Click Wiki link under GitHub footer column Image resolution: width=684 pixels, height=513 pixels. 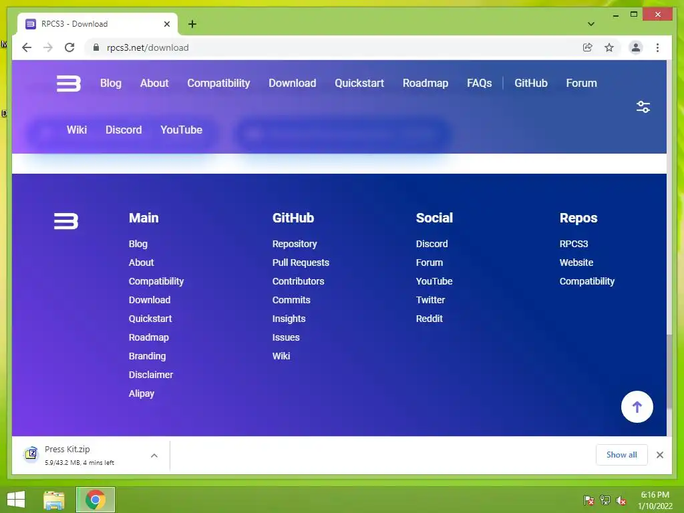(281, 356)
